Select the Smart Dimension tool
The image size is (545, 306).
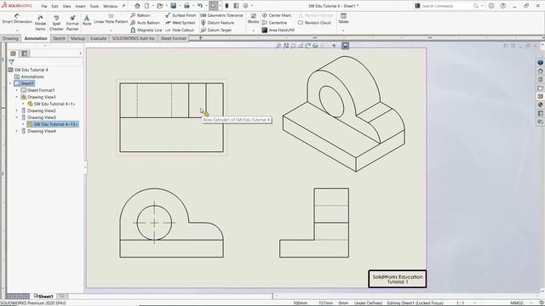(17, 19)
